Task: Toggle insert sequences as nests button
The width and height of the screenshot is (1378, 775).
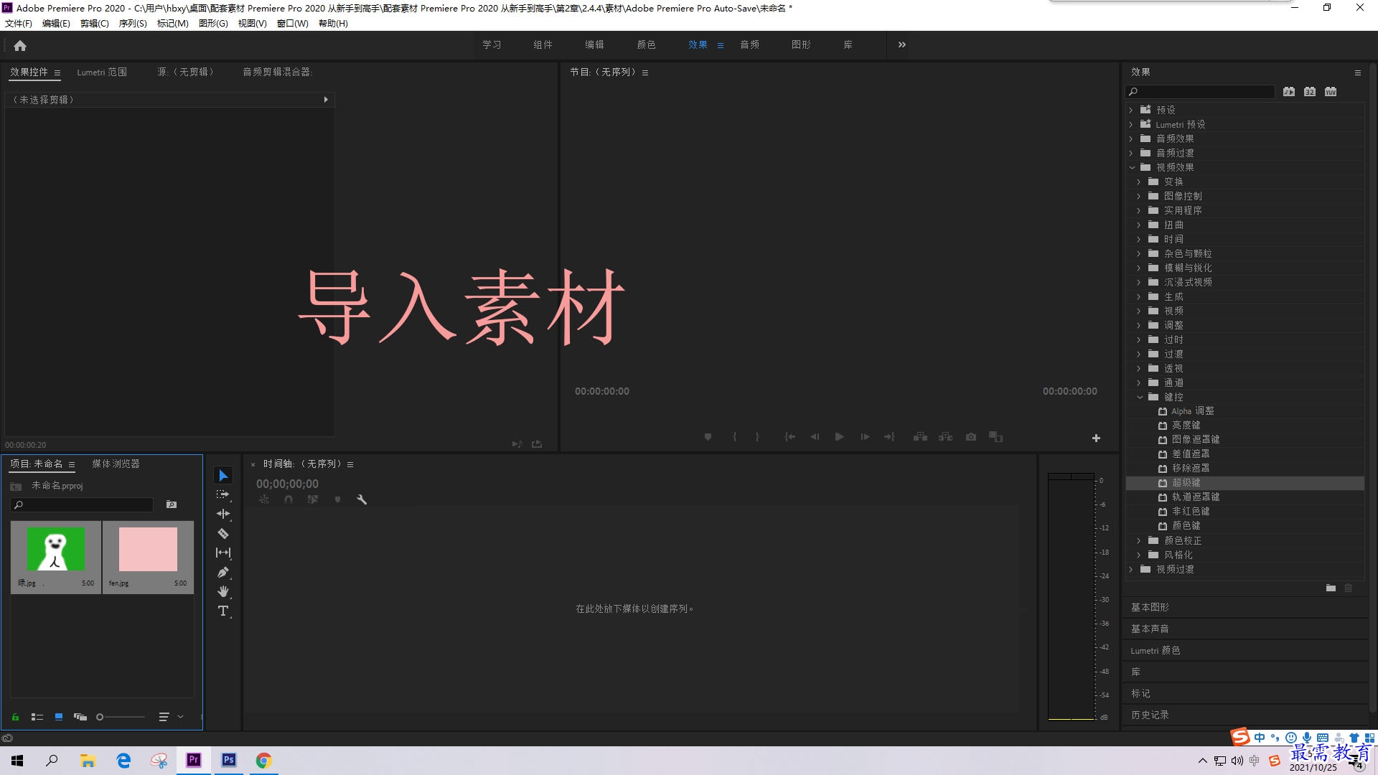Action: [264, 499]
